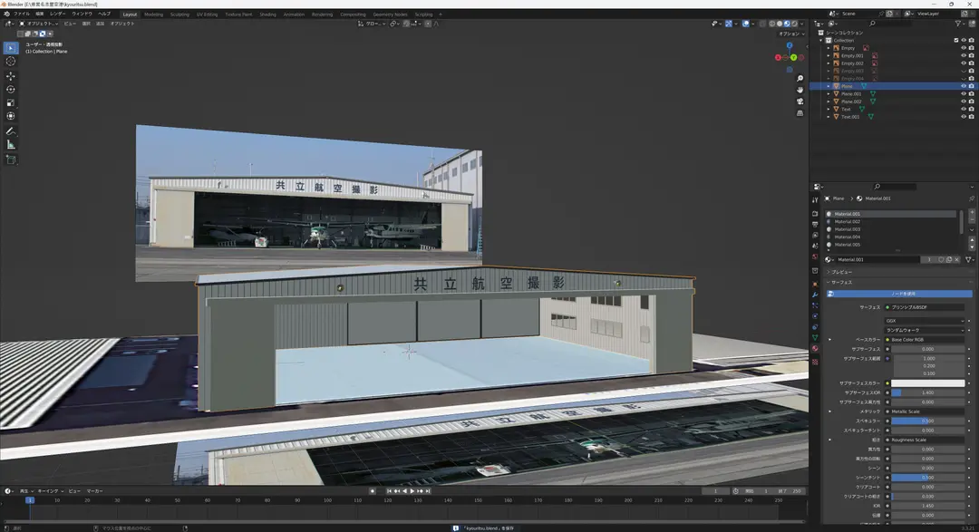Select the Measure tool

coord(11,145)
